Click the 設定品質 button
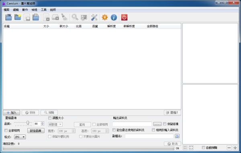This screenshot has height=153, width=241. click(36, 131)
